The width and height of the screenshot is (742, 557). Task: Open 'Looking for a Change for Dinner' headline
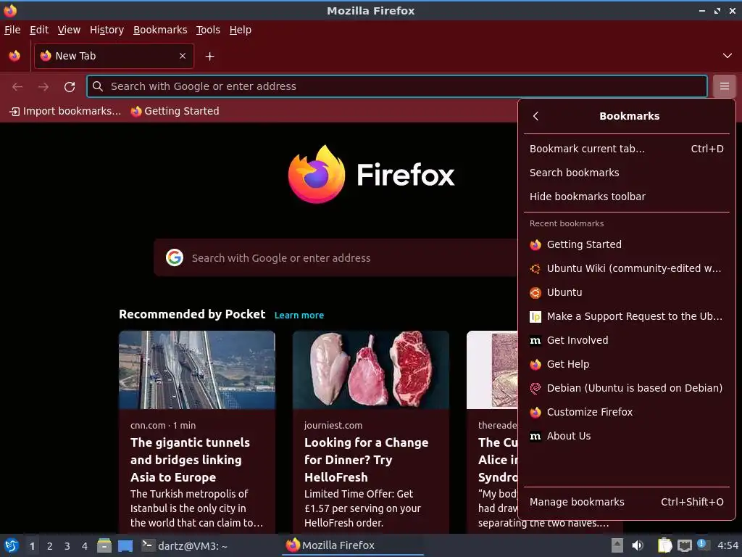366,460
